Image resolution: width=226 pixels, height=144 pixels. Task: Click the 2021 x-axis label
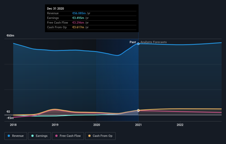pyautogui.click(x=138, y=125)
